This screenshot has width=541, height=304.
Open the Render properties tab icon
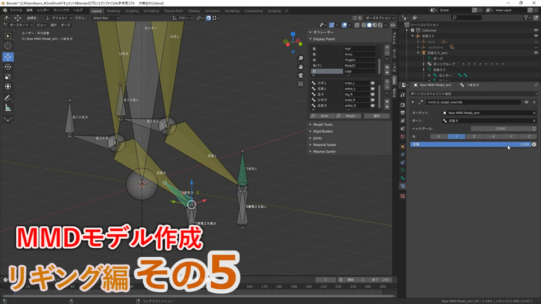[x=402, y=105]
